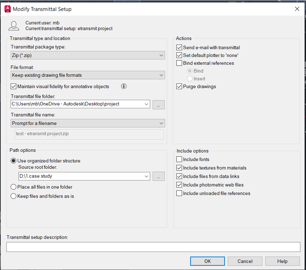Uncheck Purge drawings

(x=179, y=86)
